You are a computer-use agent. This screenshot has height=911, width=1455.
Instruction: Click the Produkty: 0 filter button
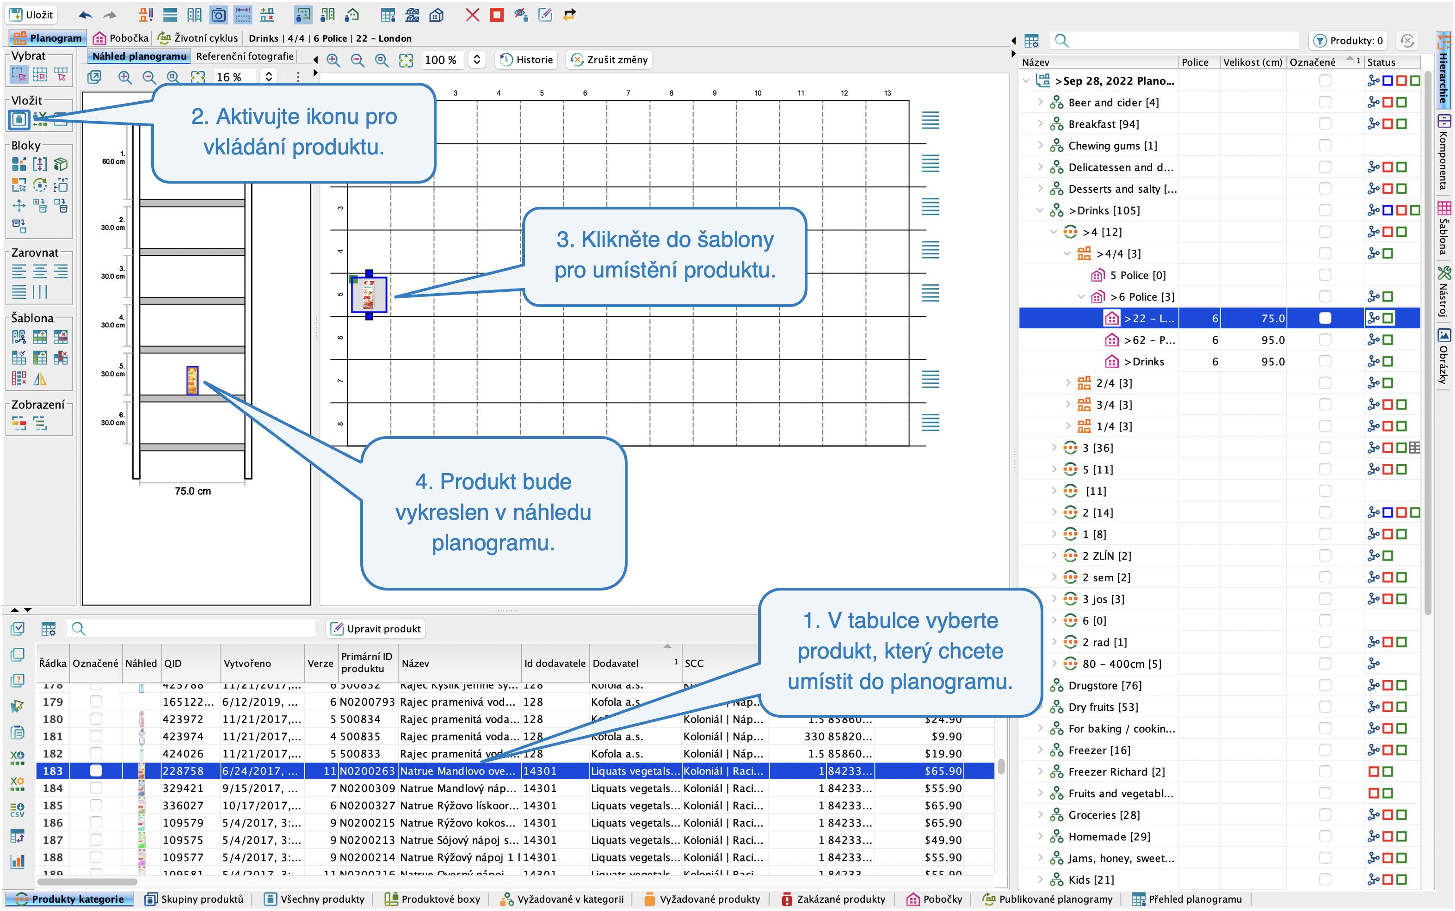[1348, 40]
